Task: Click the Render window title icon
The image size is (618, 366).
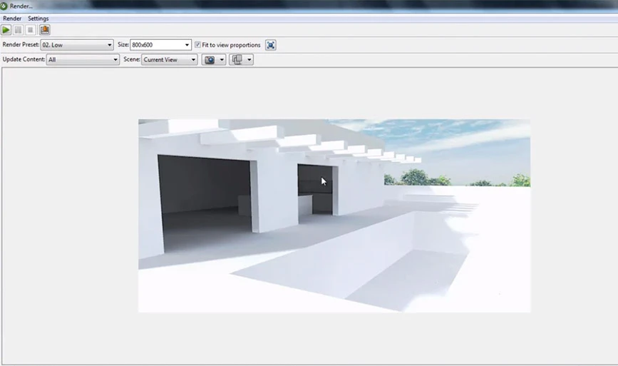Action: click(x=4, y=6)
